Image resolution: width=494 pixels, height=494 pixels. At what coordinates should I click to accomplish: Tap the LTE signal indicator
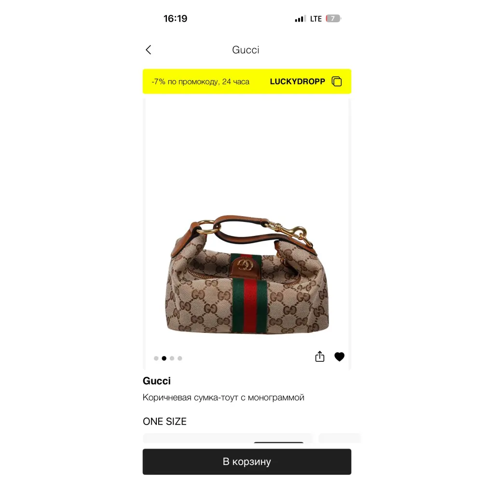(x=316, y=19)
